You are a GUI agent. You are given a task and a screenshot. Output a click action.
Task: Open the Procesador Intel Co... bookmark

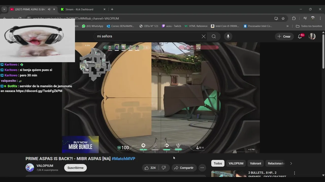pyautogui.click(x=258, y=26)
